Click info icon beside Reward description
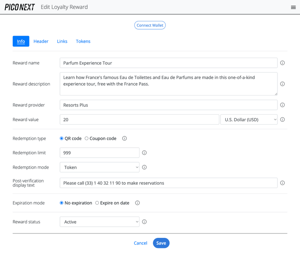 pyautogui.click(x=282, y=84)
